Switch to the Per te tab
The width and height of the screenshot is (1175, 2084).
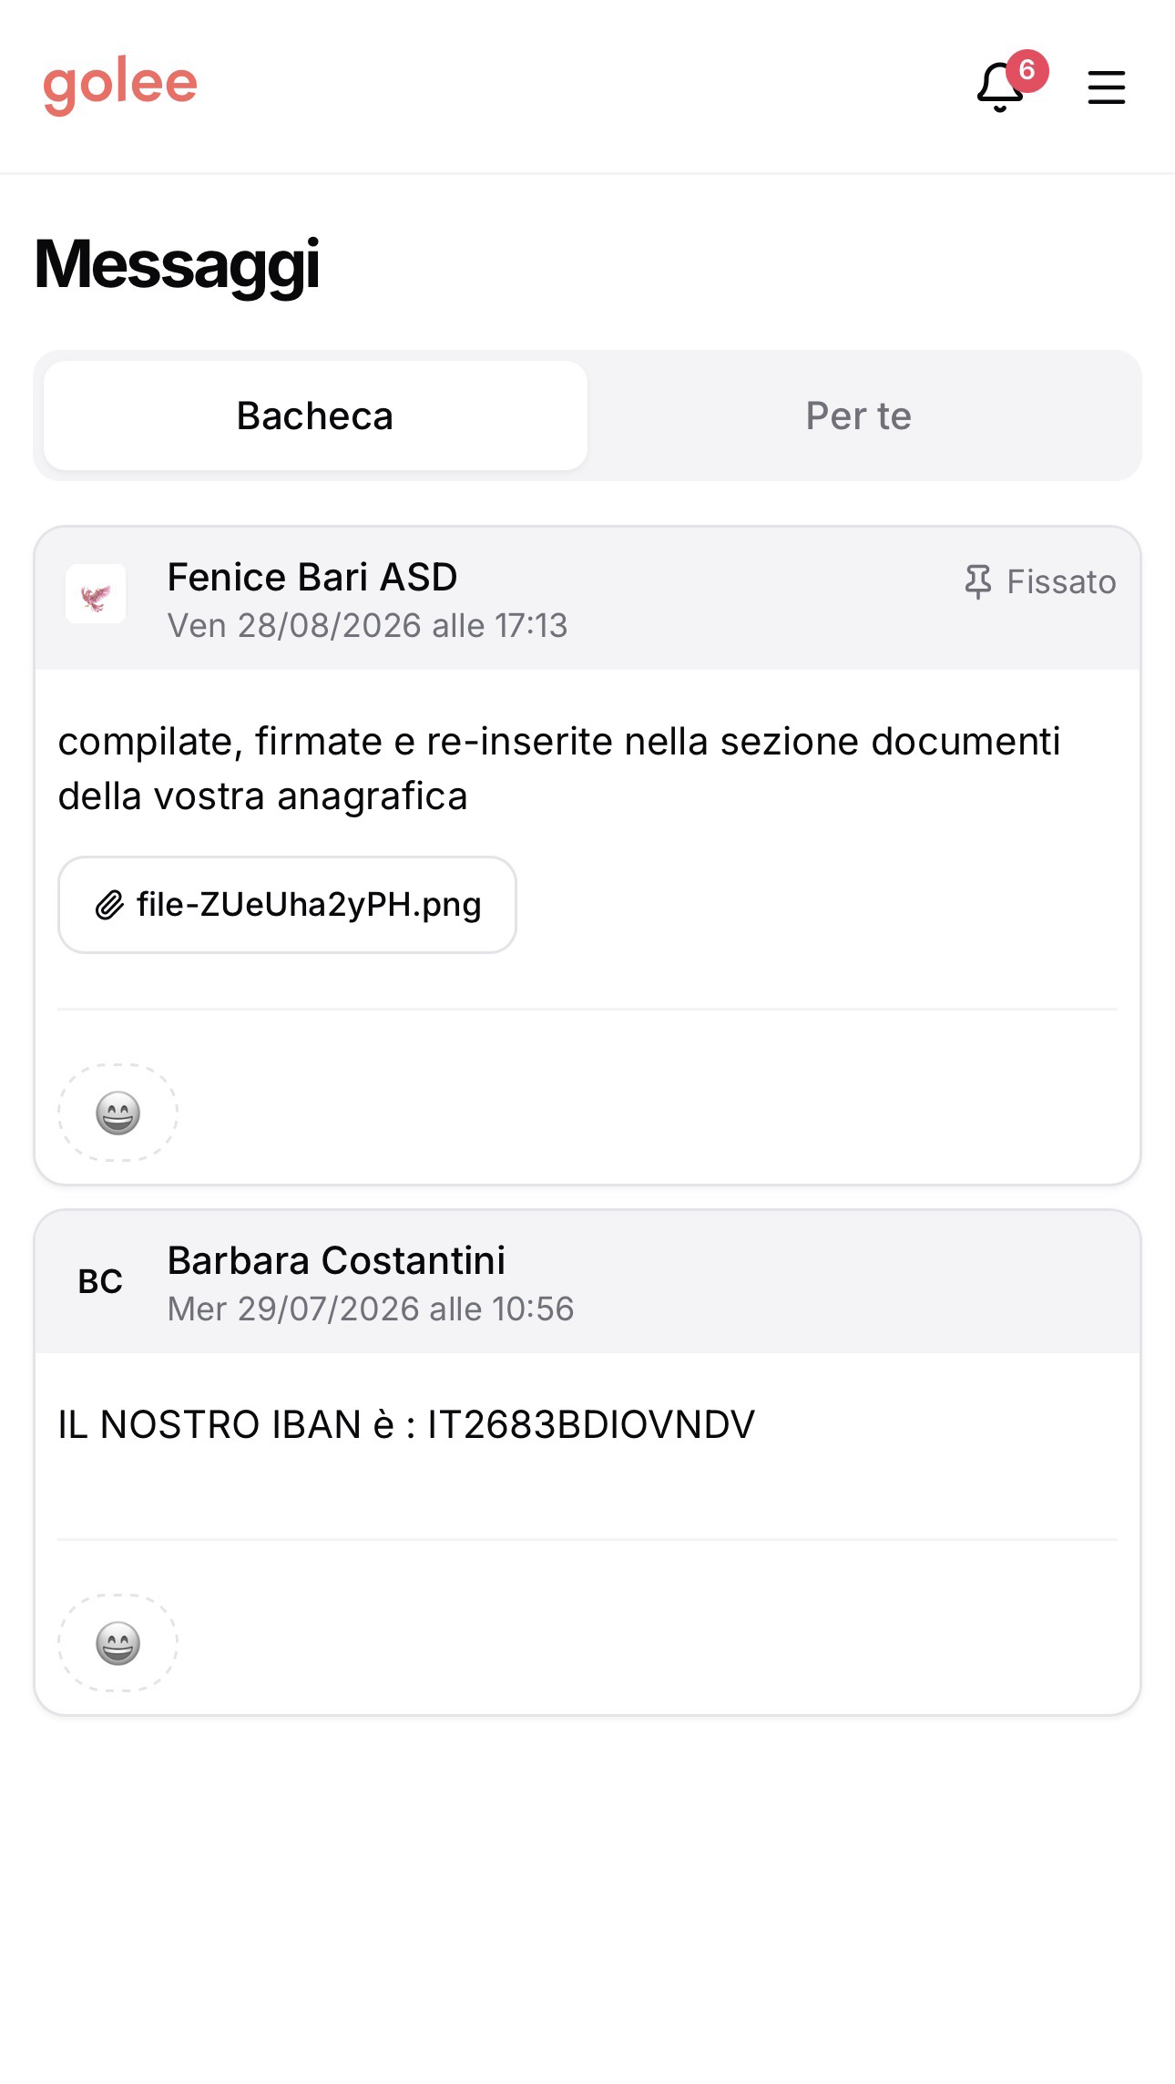[x=859, y=416]
